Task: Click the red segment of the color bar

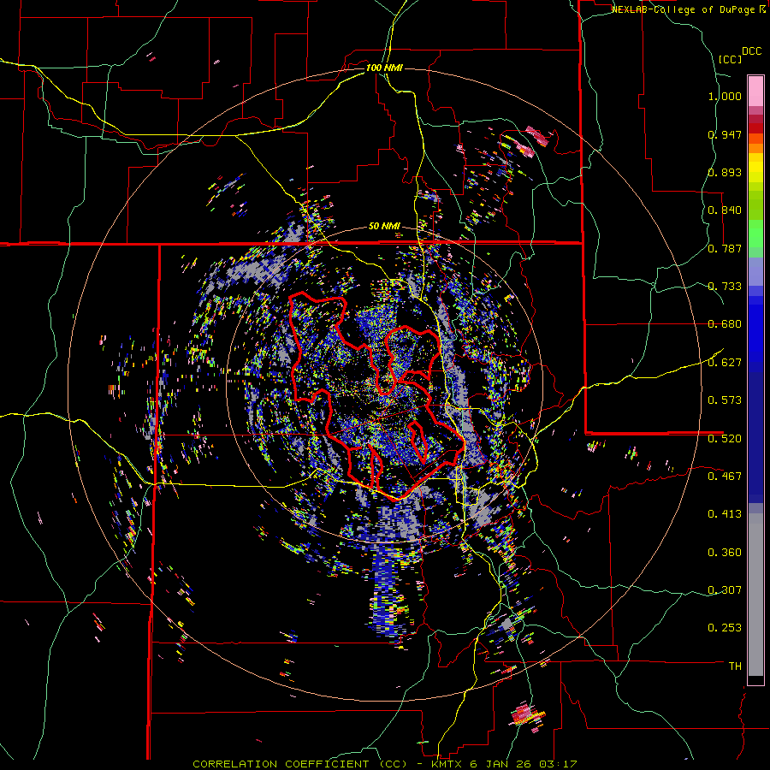Action: [755, 128]
